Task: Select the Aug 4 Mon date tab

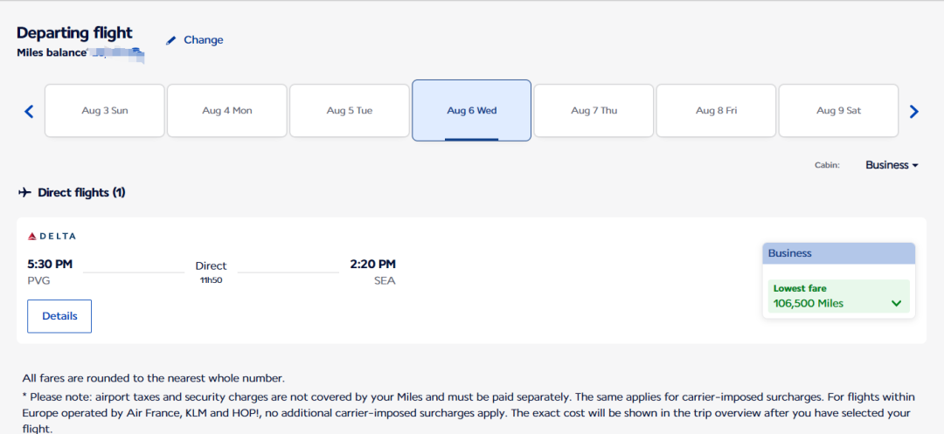Action: [x=227, y=111]
